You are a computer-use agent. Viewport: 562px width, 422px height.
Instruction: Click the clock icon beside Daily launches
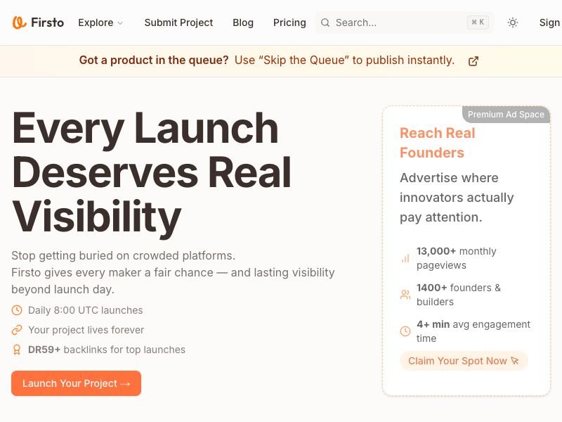(17, 310)
